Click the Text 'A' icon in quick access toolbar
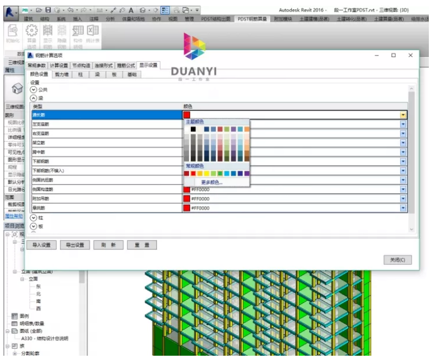 (131, 10)
